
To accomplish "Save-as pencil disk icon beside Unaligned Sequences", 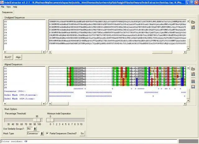I will click(193, 27).
